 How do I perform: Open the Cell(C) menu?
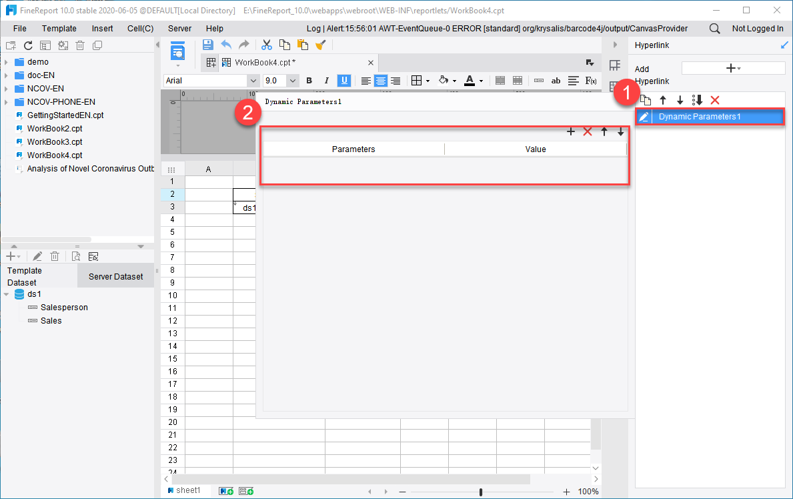tap(141, 28)
